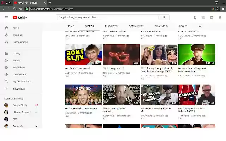This screenshot has width=226, height=141.
Task: Reload the page with browser refresh icon
Action: 15,9
